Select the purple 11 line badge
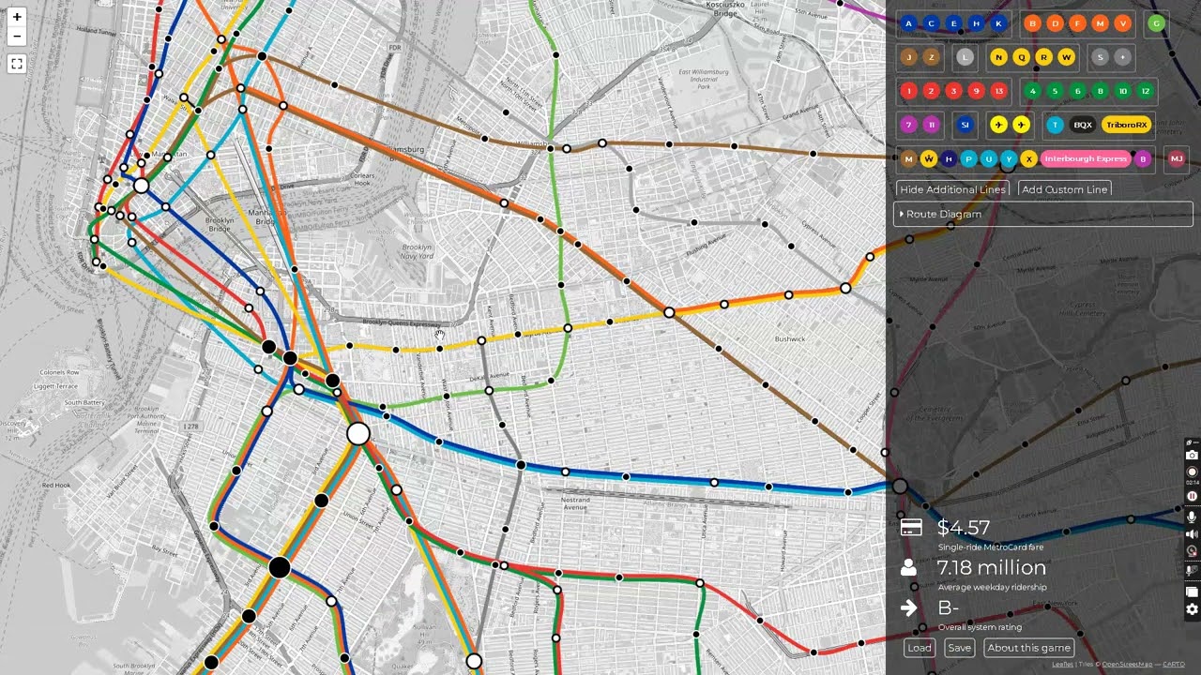This screenshot has width=1201, height=675. (931, 125)
